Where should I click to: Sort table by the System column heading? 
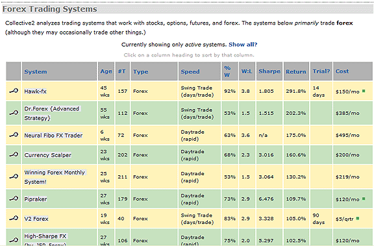[x=36, y=71]
